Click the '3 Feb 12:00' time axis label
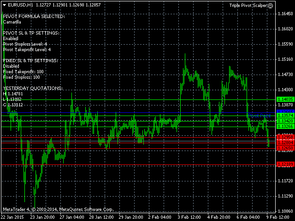295x221 pixels. click(x=189, y=217)
